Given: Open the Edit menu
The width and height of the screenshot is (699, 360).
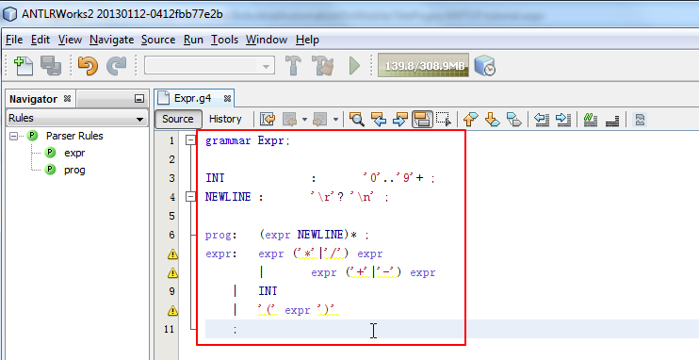Looking at the screenshot, I should click(41, 40).
